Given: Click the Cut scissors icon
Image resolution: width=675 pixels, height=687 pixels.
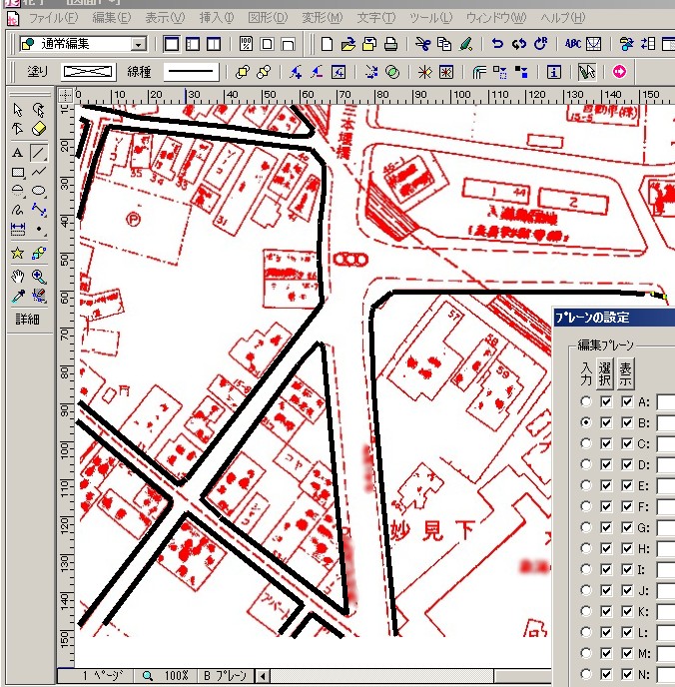Looking at the screenshot, I should click(x=422, y=44).
